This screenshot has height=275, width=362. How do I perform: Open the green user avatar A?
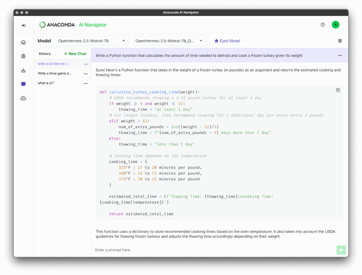(335, 25)
